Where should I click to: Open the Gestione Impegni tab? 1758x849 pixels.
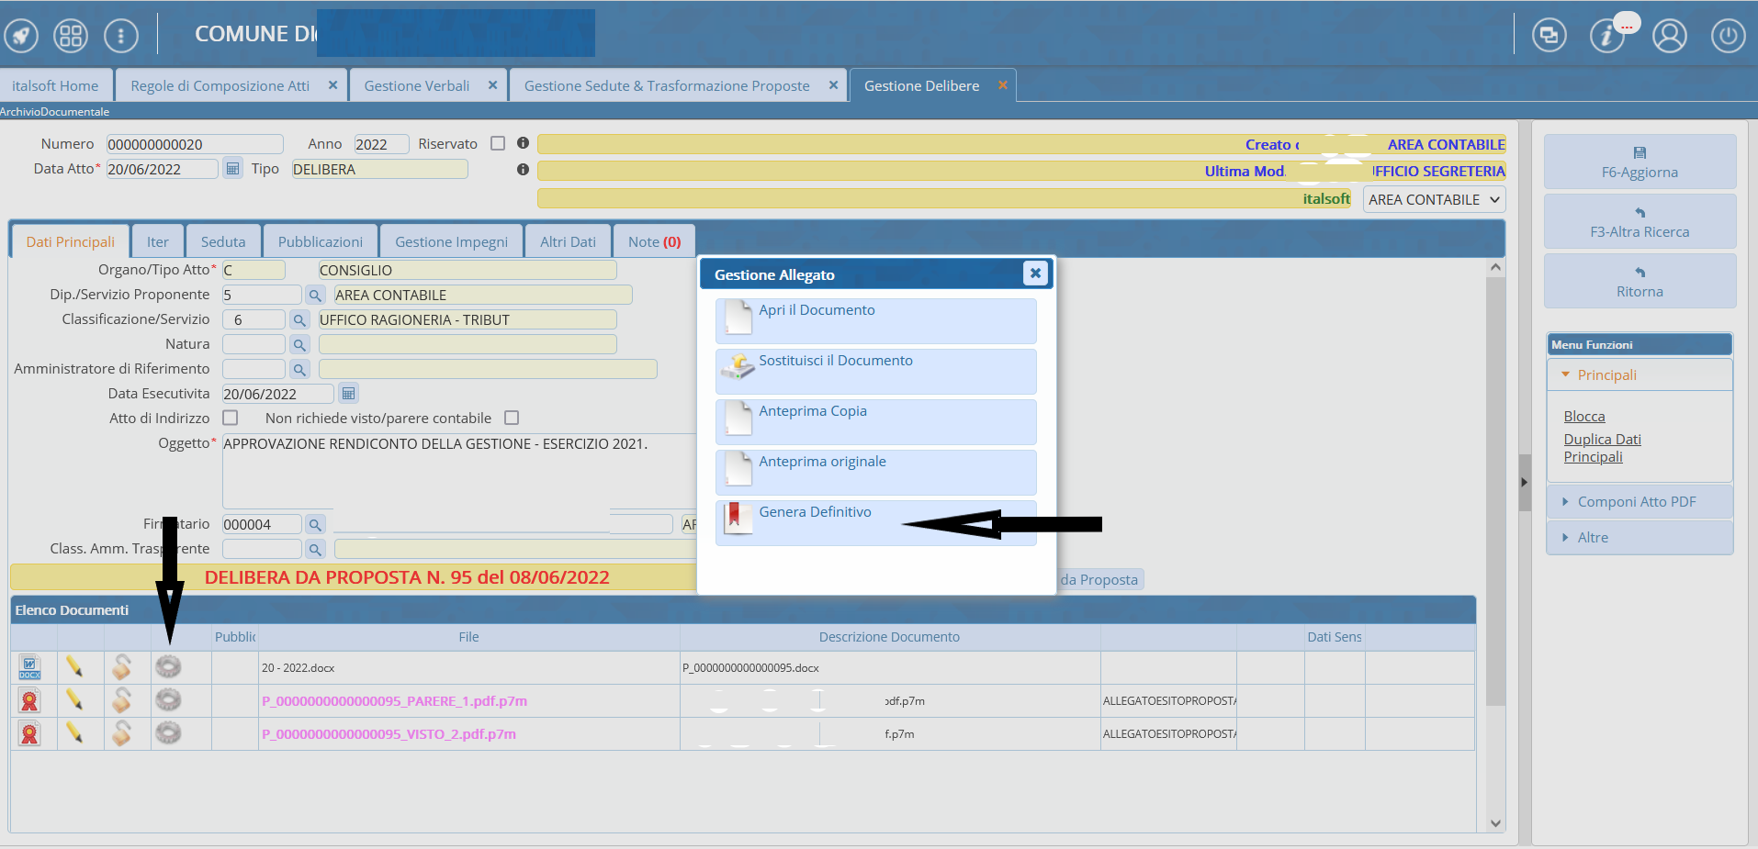coord(451,242)
